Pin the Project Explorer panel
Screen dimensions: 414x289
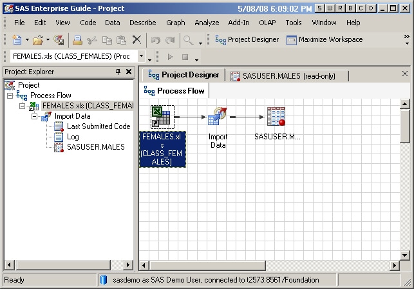(118, 72)
